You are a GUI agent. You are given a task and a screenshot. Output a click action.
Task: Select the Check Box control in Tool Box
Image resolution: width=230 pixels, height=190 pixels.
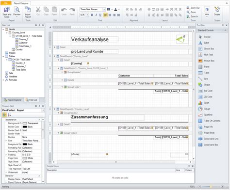[209, 49]
